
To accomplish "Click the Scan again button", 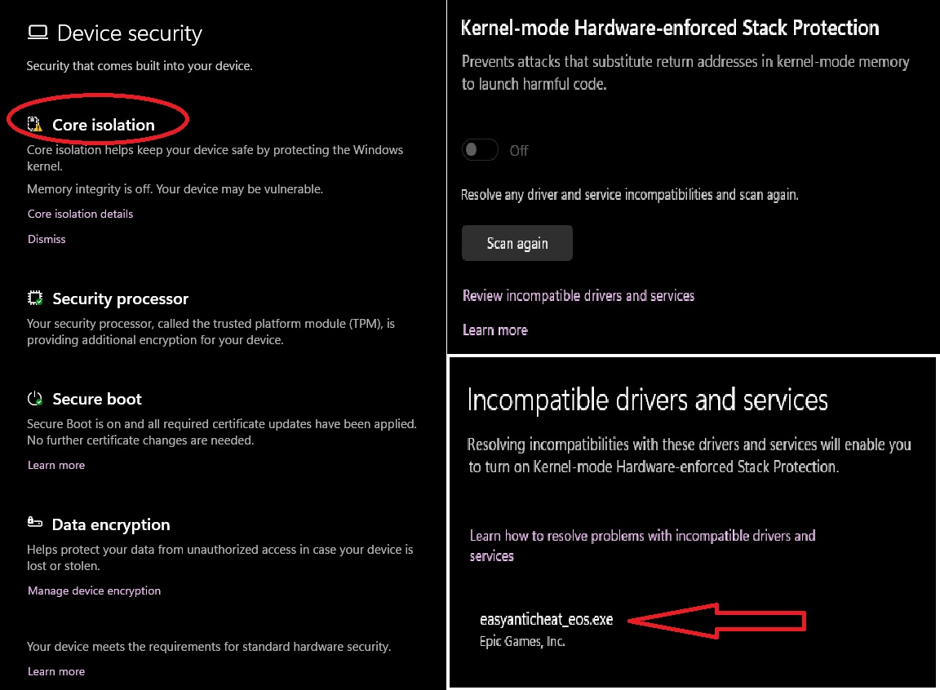I will (517, 243).
